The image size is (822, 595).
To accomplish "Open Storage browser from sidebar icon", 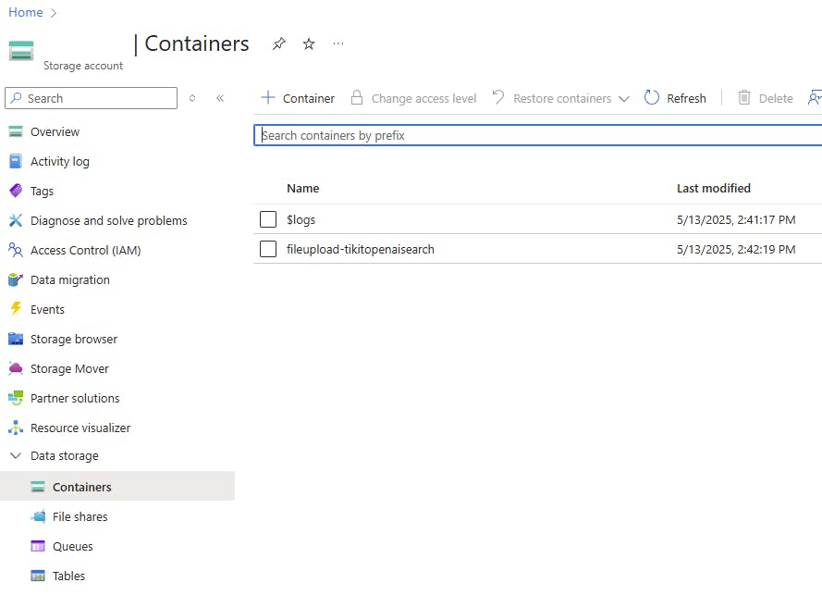I will point(15,339).
